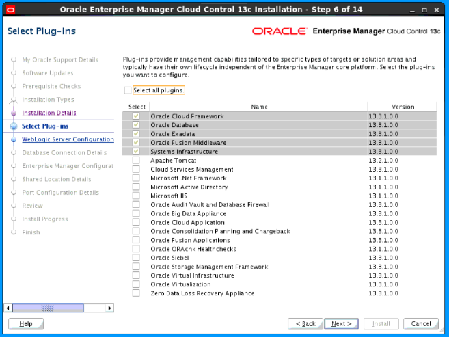The image size is (449, 337).
Task: Click the Oracle window menu icon in title bar
Action: pyautogui.click(x=11, y=10)
